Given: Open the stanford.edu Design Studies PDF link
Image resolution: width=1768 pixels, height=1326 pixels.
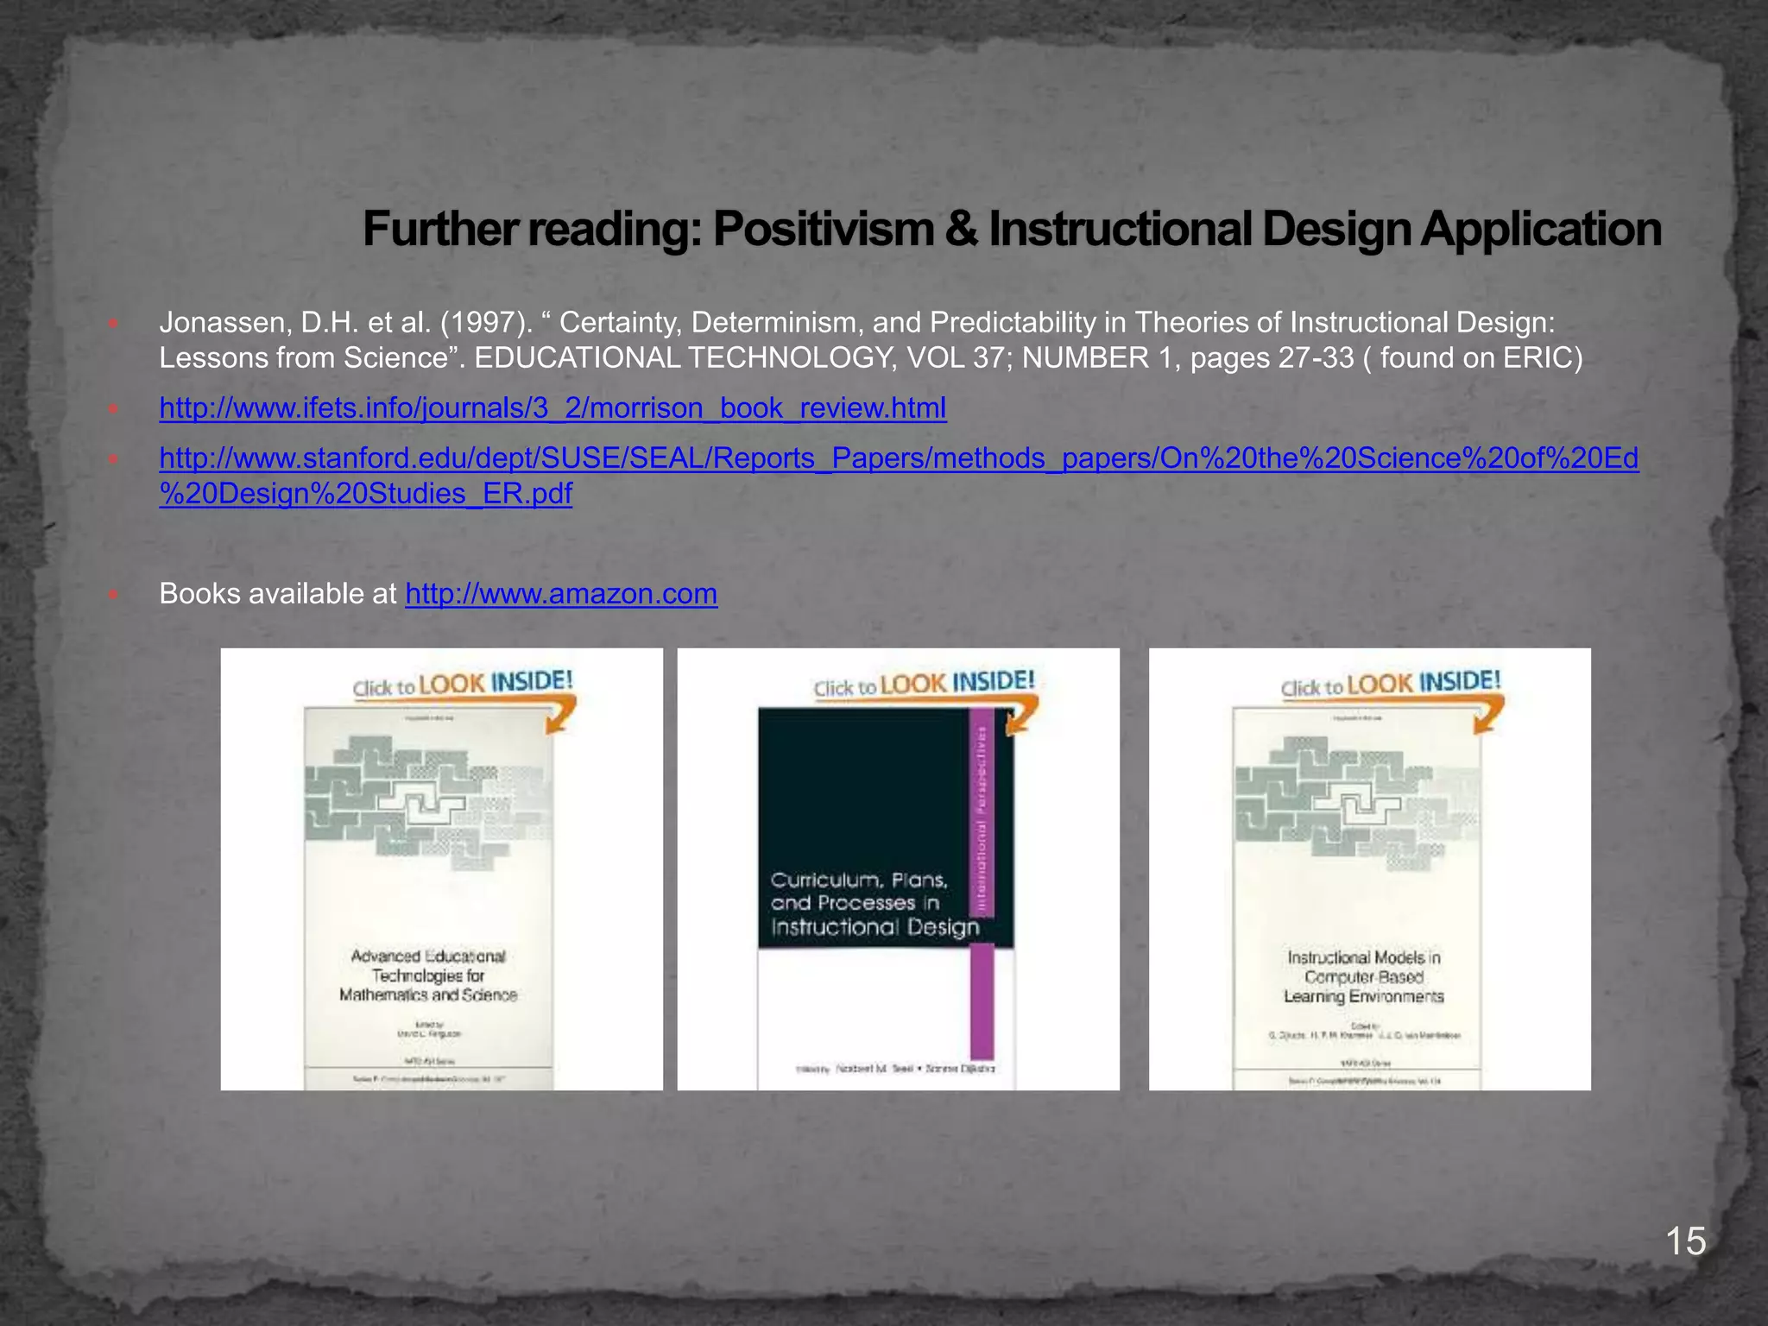Looking at the screenshot, I should [898, 458].
